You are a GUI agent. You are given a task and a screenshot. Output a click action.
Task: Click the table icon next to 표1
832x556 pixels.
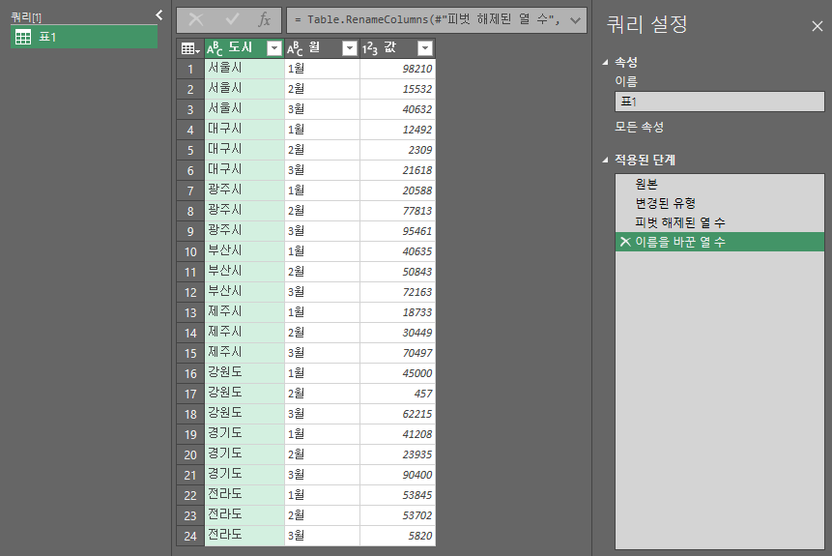pos(23,37)
